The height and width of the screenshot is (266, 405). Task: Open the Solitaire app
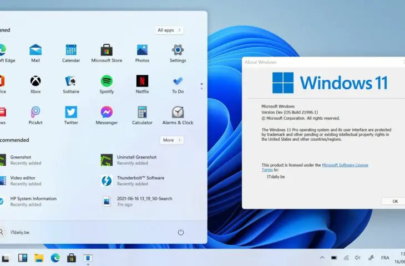pos(71,85)
